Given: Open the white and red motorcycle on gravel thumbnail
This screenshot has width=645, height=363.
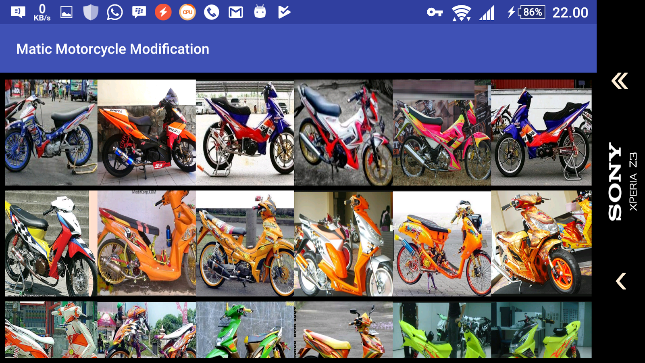Looking at the screenshot, I should (343, 132).
